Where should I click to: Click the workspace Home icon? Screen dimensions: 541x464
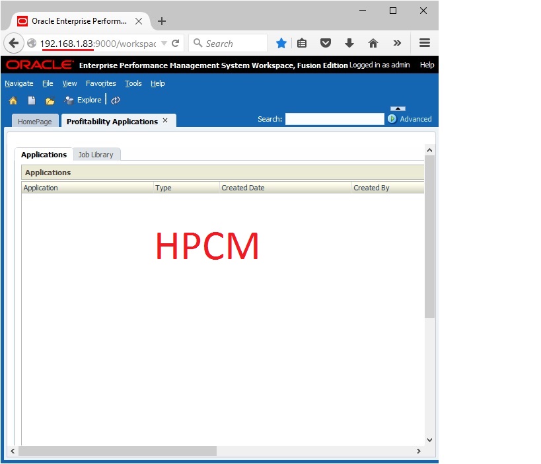coord(13,100)
